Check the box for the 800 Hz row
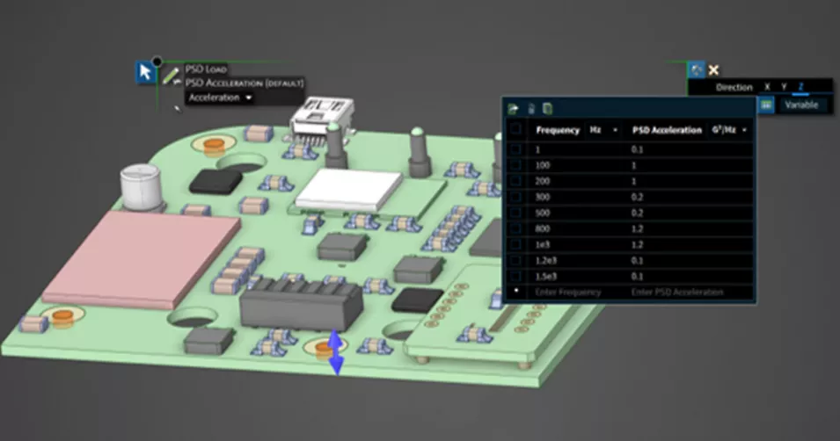Screen dimensions: 840x441 coord(515,228)
